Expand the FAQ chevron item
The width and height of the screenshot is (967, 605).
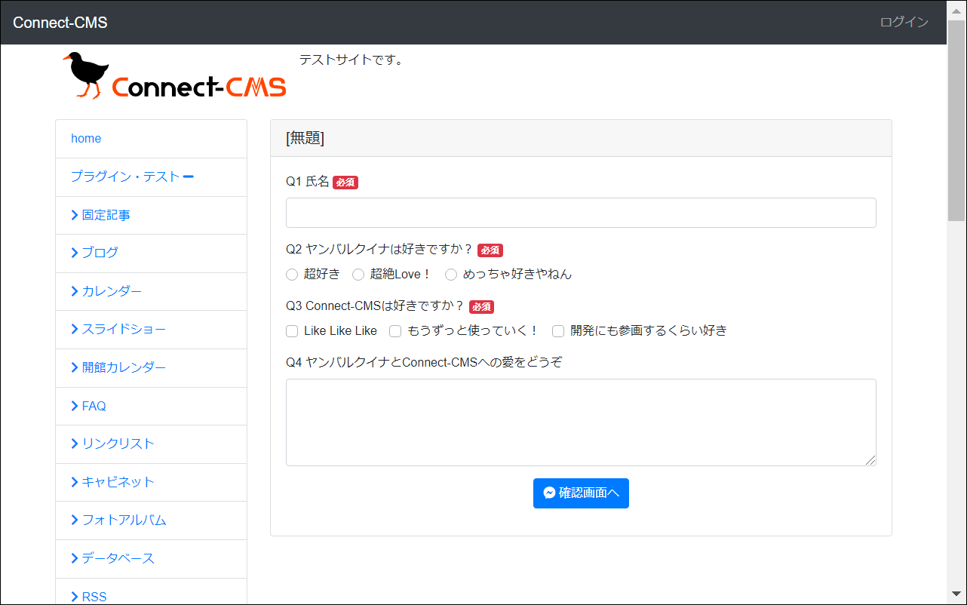pos(75,406)
